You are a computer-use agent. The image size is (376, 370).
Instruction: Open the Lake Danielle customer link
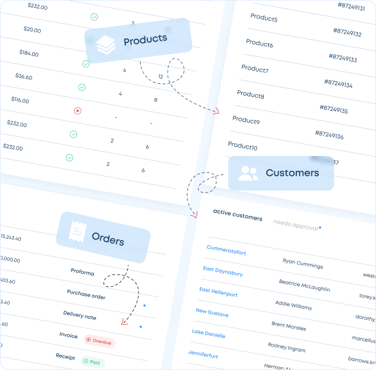pyautogui.click(x=208, y=334)
